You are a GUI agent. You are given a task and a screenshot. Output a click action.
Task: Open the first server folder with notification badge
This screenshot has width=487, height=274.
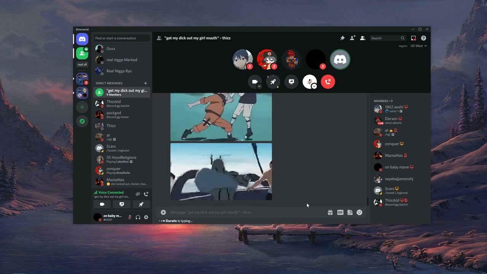pos(82,79)
